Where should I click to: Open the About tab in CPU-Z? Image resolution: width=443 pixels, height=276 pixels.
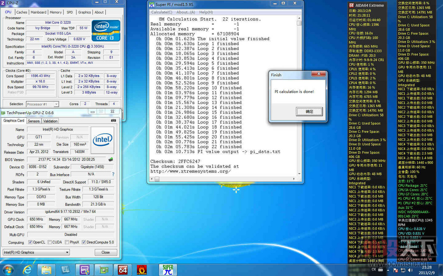pos(99,12)
